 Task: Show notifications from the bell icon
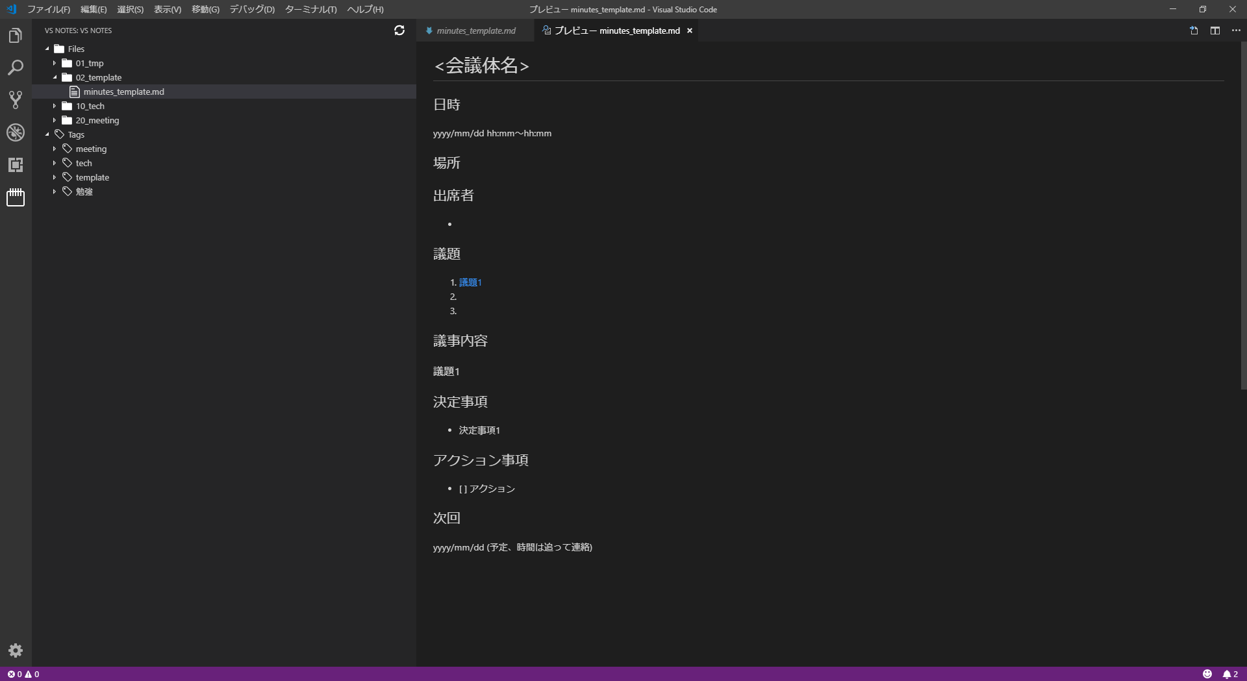pyautogui.click(x=1231, y=674)
